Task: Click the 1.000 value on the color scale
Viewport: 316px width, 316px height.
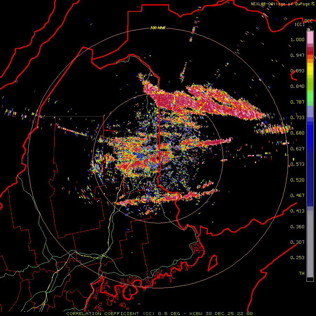Action: pos(297,39)
